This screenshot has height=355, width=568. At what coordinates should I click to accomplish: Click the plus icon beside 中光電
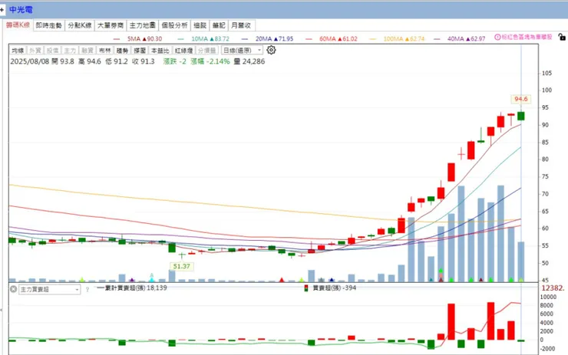click(2, 10)
